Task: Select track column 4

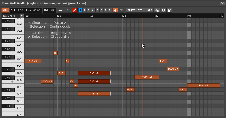Action: pos(93,10)
